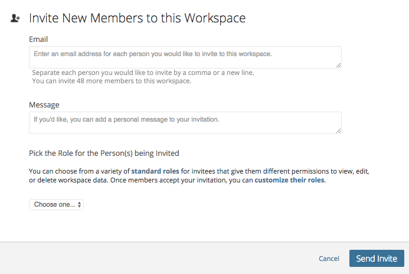
Task: Click the Email textarea resize handle
Action: click(x=338, y=65)
